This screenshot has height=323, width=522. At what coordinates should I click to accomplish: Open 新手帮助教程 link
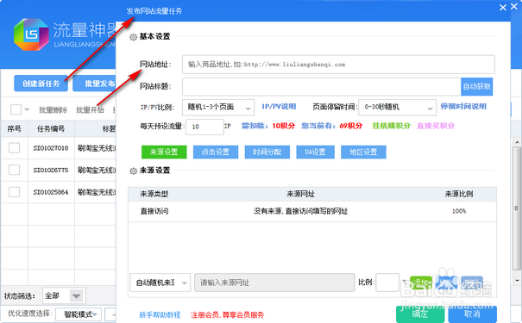click(x=160, y=314)
